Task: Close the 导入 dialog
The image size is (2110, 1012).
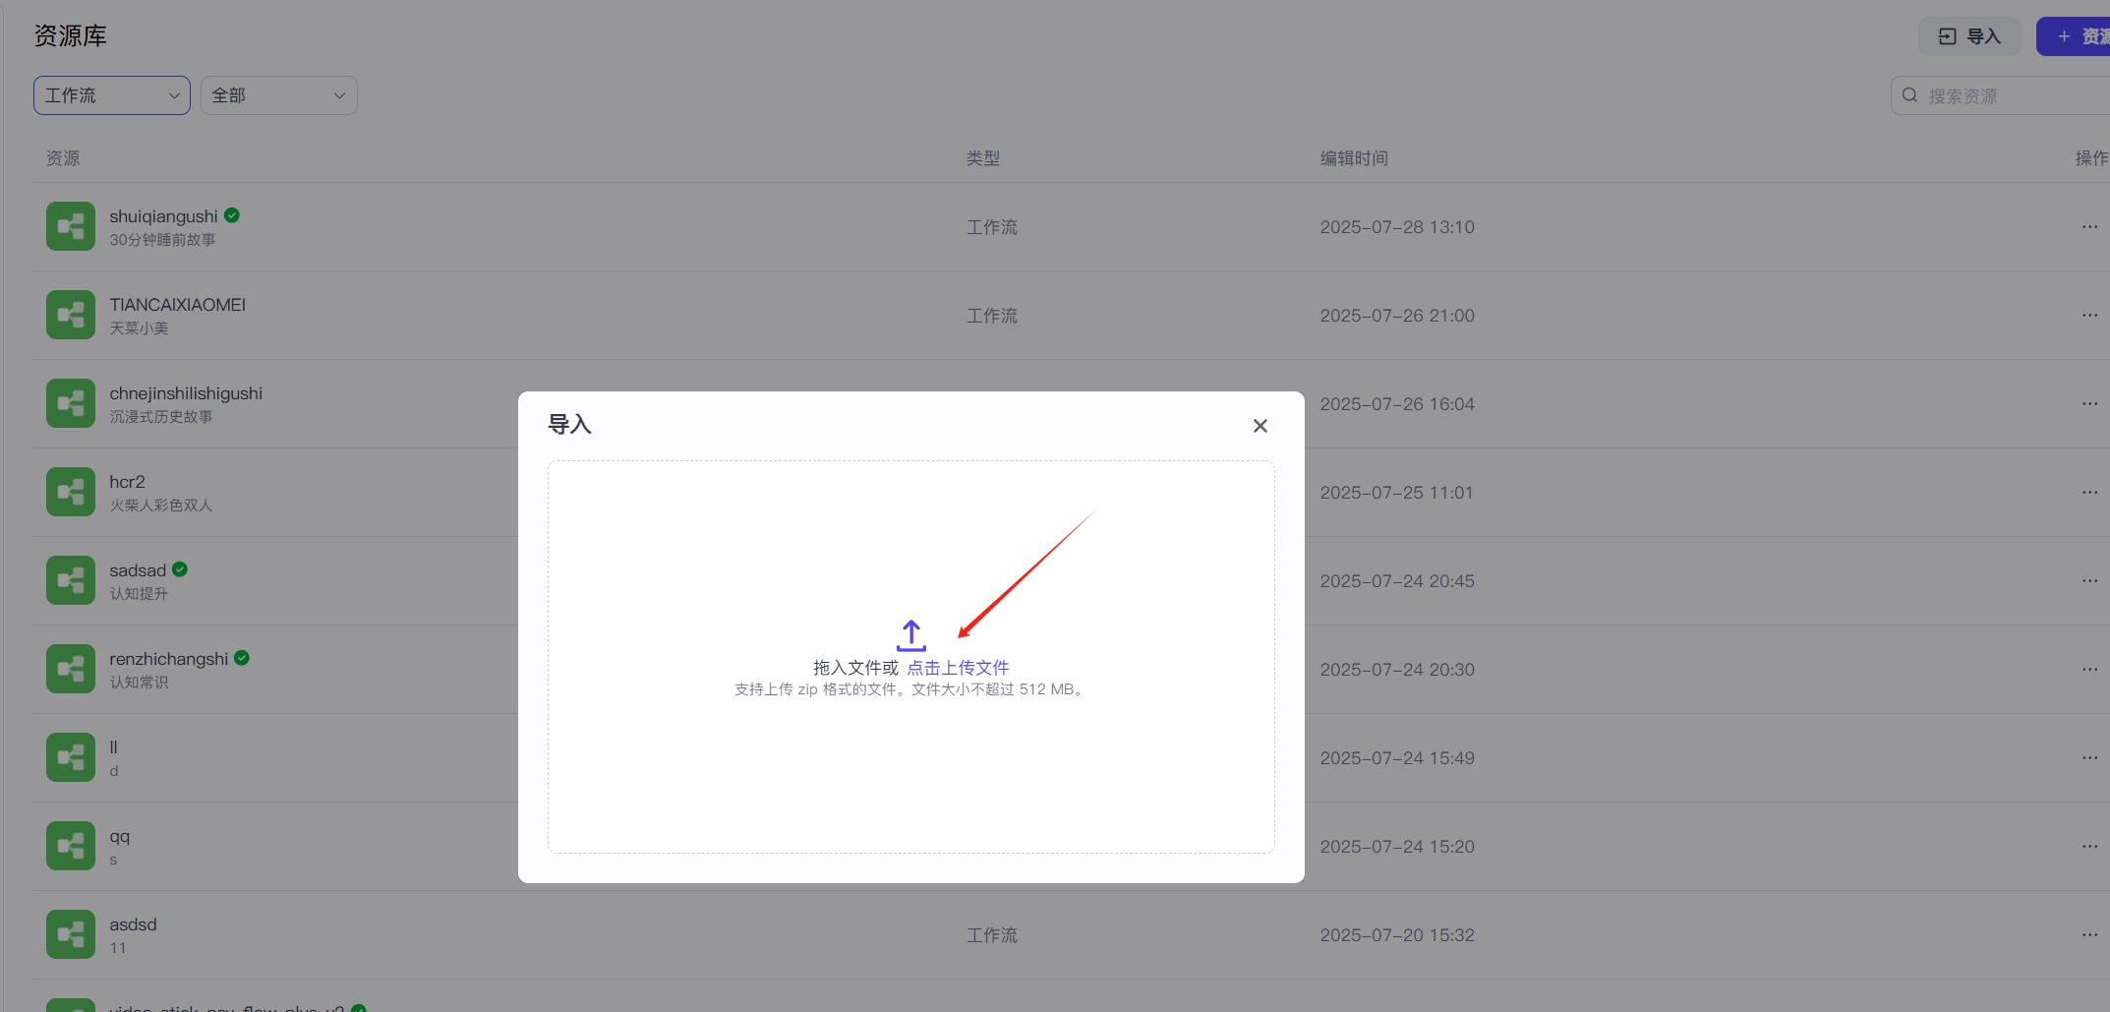Action: coord(1260,426)
